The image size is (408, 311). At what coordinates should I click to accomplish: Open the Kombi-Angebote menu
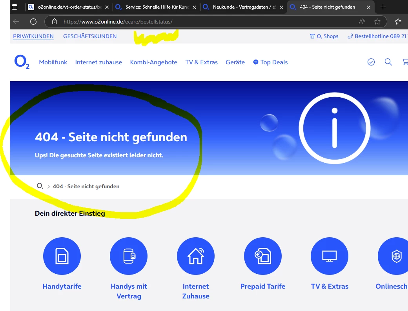coord(153,62)
